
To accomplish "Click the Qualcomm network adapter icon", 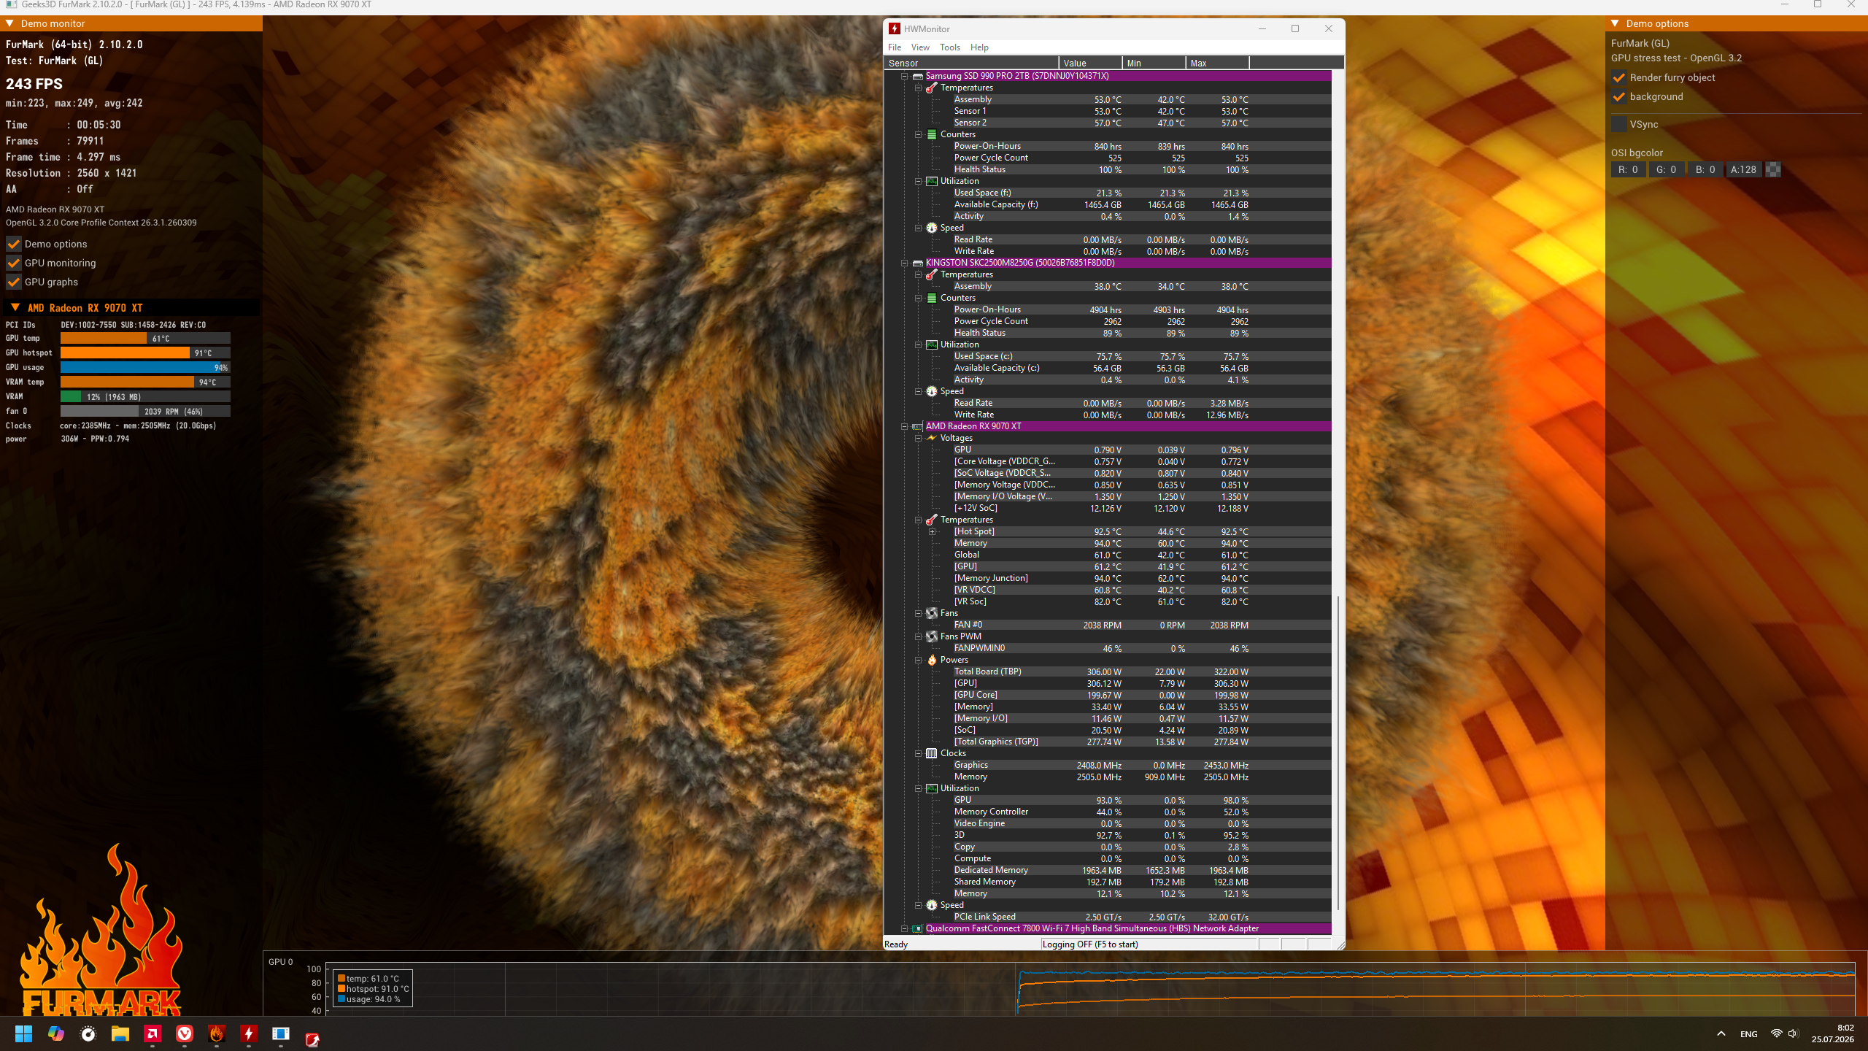I will (x=918, y=928).
